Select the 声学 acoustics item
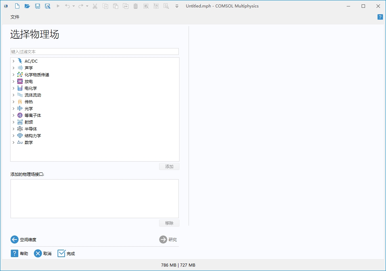386x271 pixels. (29, 68)
